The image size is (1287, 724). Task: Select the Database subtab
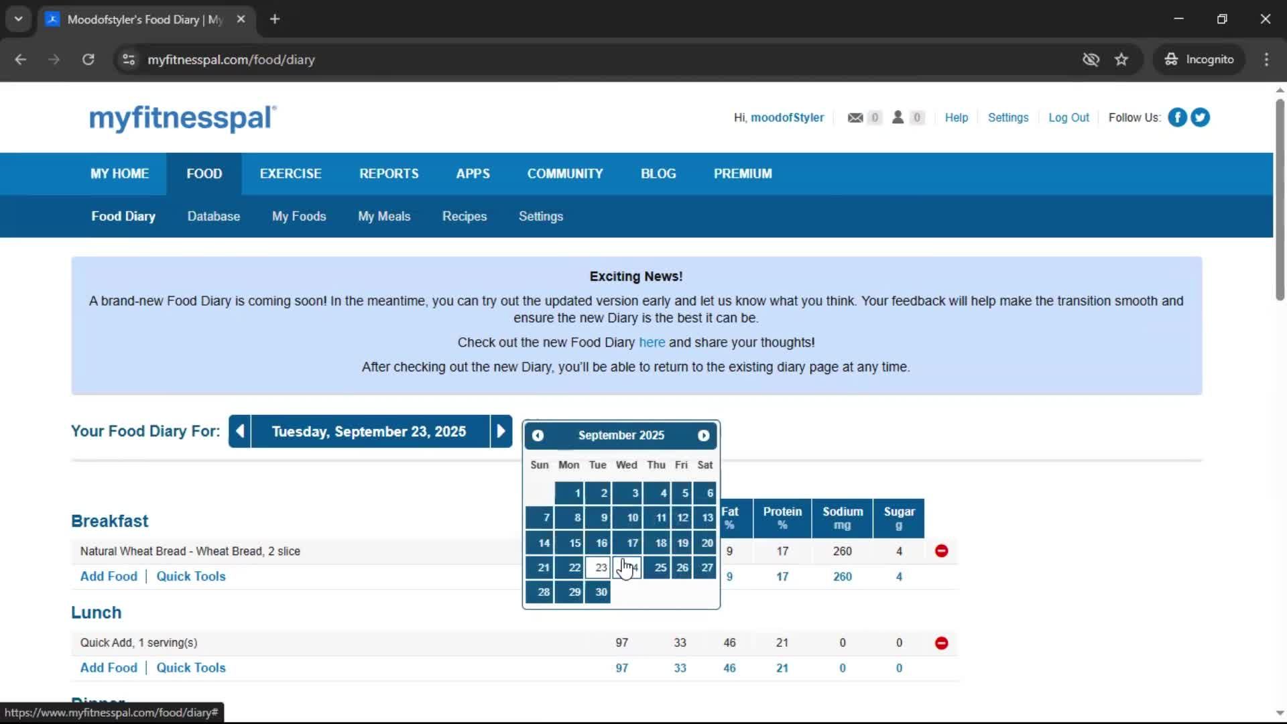214,217
